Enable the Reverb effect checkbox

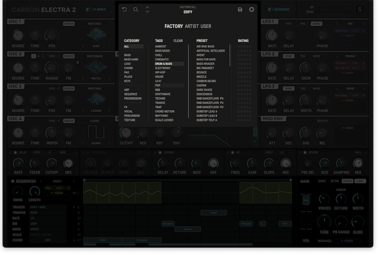(305, 152)
